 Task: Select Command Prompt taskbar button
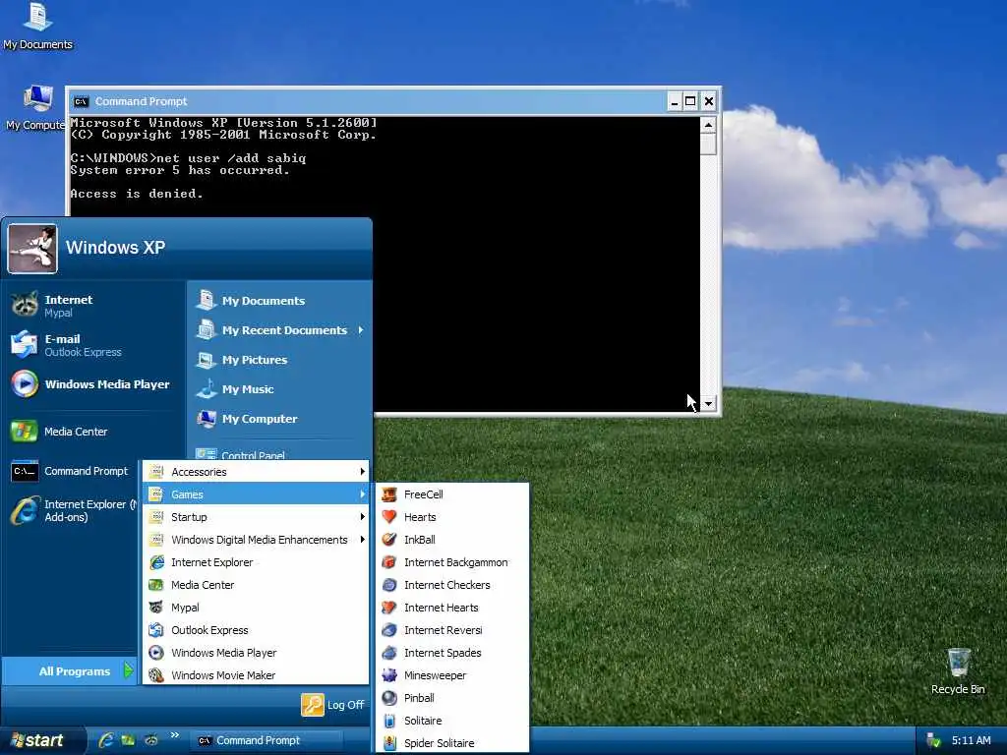[267, 740]
